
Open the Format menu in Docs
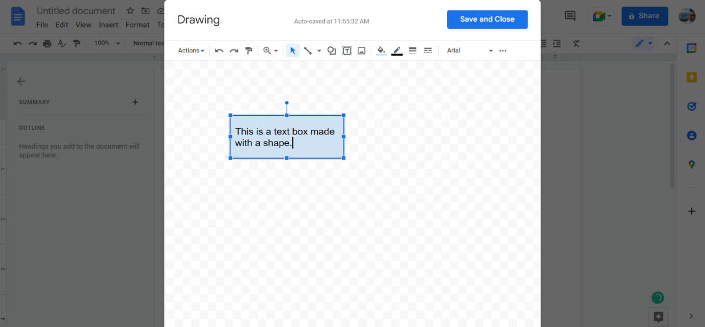(x=137, y=25)
